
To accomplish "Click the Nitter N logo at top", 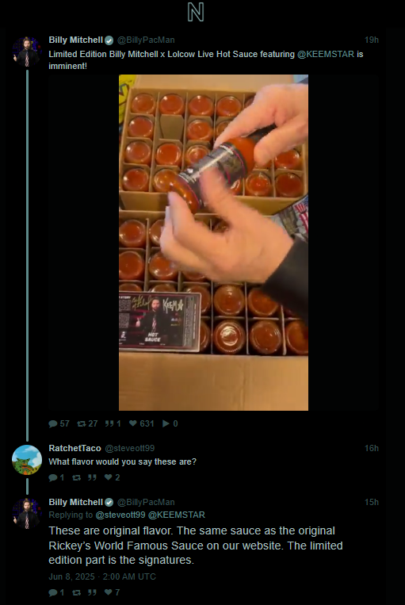I will coord(196,12).
